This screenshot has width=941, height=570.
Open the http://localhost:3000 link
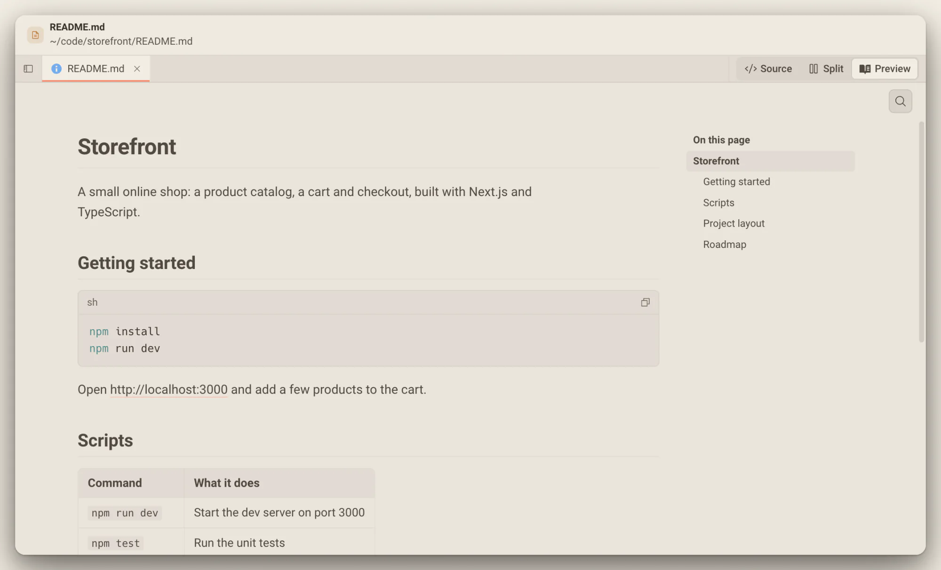(168, 389)
